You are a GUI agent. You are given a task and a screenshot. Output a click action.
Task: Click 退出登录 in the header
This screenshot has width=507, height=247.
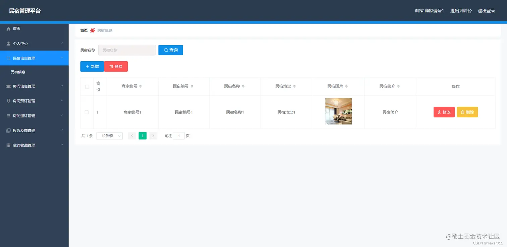pos(486,11)
